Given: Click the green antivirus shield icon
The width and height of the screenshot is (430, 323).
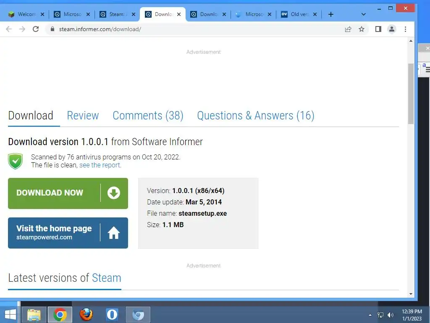Looking at the screenshot, I should pos(16,161).
